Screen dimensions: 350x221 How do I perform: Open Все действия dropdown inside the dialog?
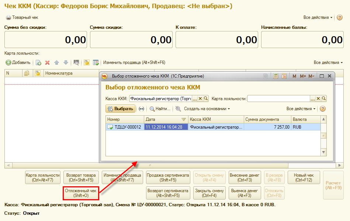coord(301,109)
